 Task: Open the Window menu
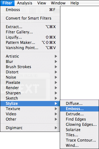[58, 3]
